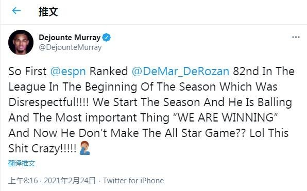
Task: Open the @DeMar_DeRozan mention link
Action: tap(180, 71)
